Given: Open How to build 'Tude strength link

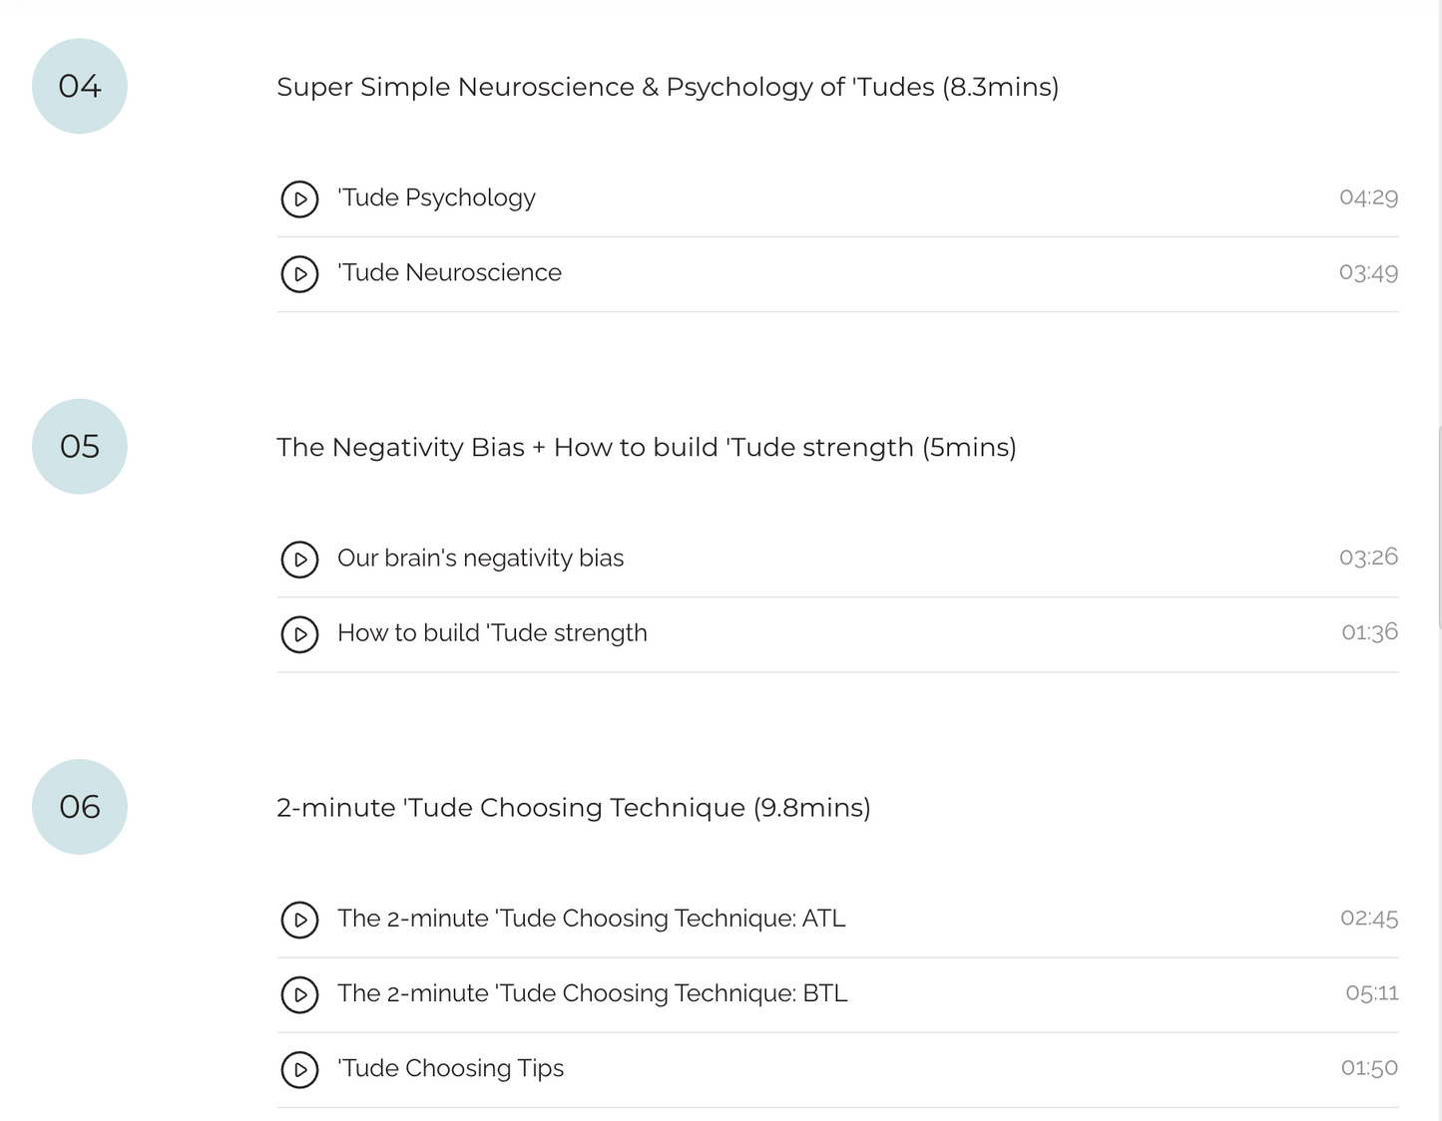Looking at the screenshot, I should tap(492, 632).
